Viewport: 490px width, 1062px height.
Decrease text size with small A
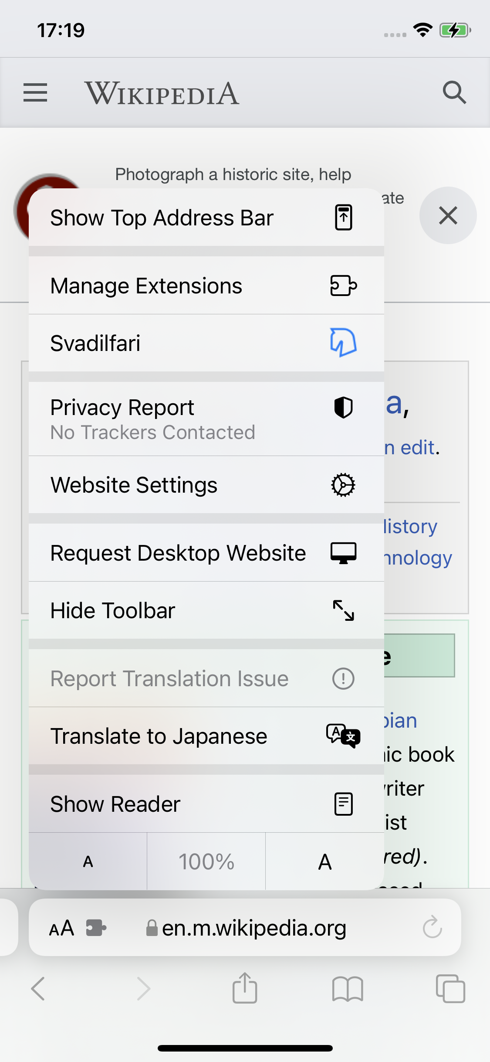[x=88, y=861]
